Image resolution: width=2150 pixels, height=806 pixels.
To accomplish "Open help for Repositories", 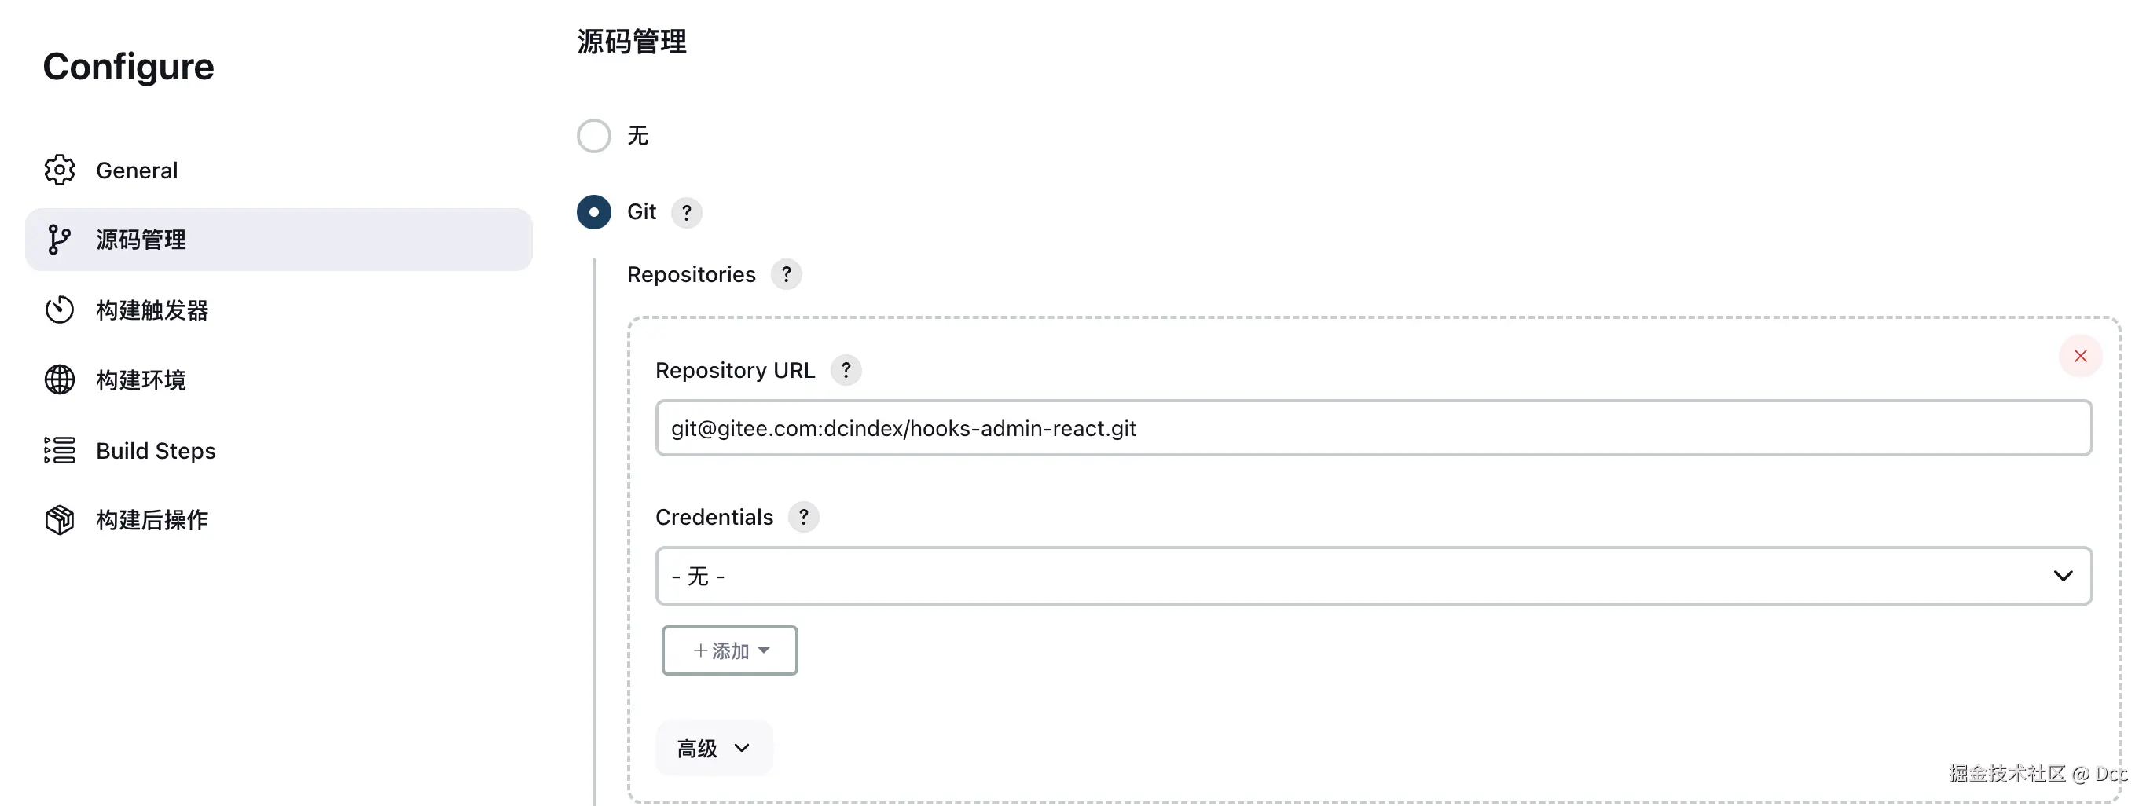I will point(785,274).
